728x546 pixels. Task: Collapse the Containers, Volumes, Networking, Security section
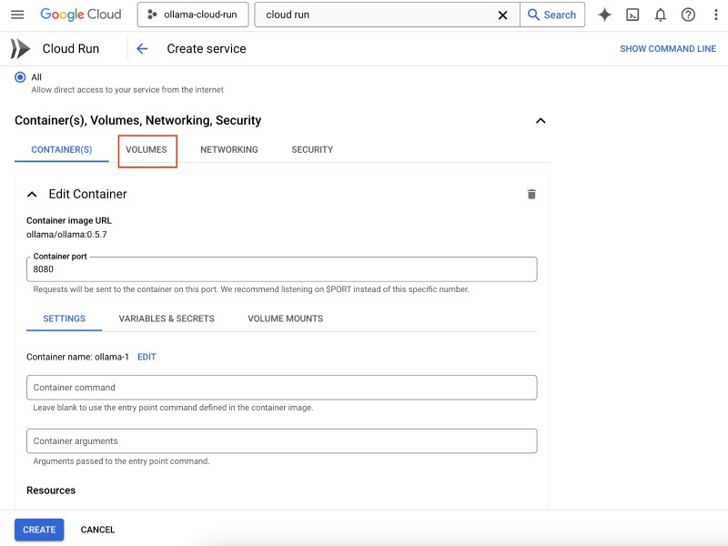(541, 119)
